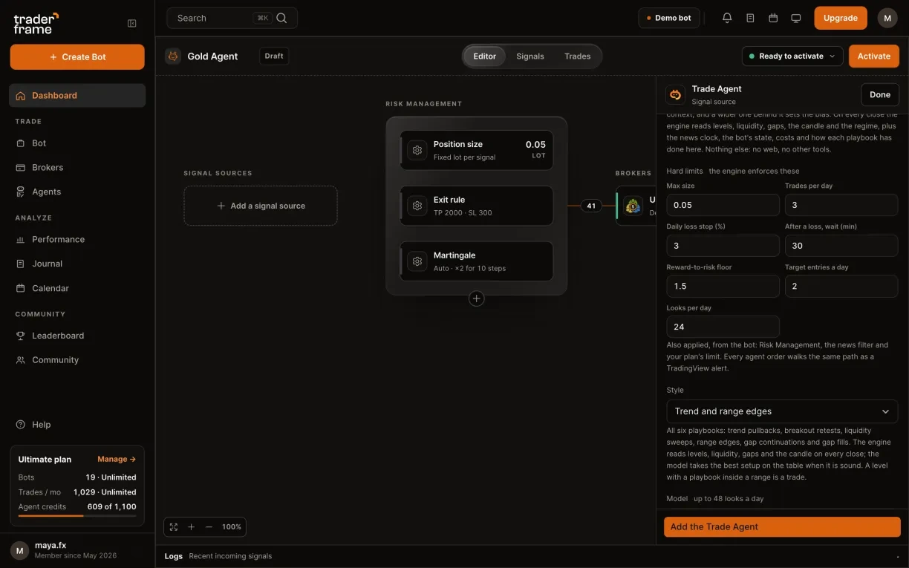Click the search magnifier icon
Screen dimensions: 909x568
coord(281,18)
